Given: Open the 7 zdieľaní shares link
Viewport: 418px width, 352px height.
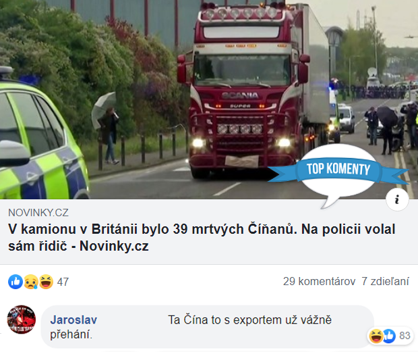Looking at the screenshot, I should (385, 282).
